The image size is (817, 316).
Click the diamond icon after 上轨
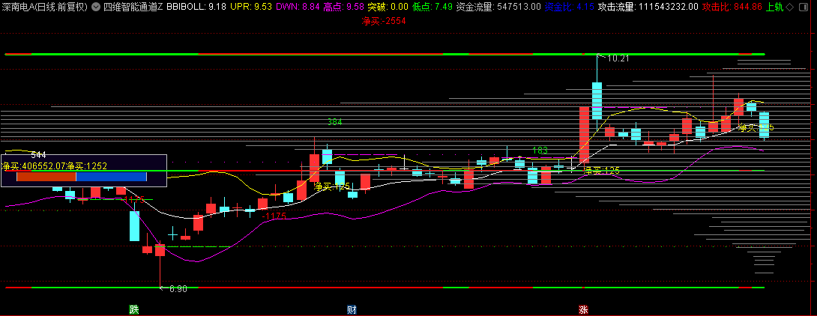tap(790, 7)
